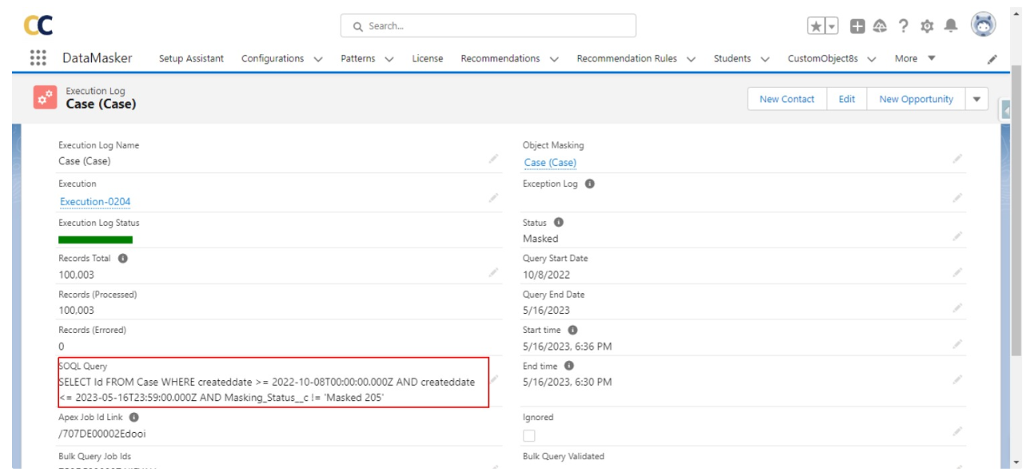Go to the License tab

[428, 58]
